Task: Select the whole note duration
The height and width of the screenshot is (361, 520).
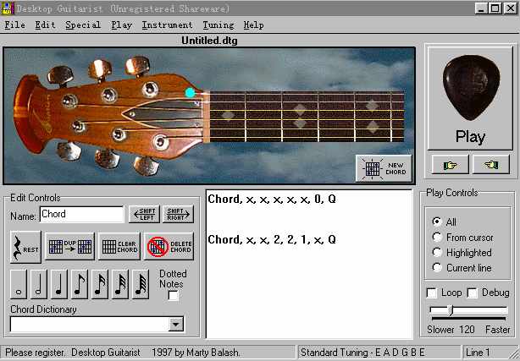Action: (19, 284)
